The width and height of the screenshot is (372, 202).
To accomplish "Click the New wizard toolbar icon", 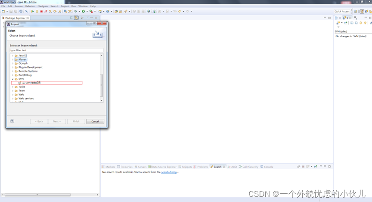I will click(x=3, y=11).
